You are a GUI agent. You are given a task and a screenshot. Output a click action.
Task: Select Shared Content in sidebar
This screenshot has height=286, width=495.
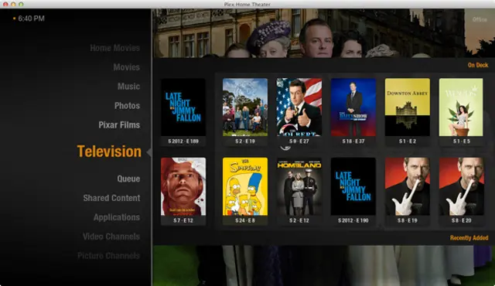tap(111, 198)
